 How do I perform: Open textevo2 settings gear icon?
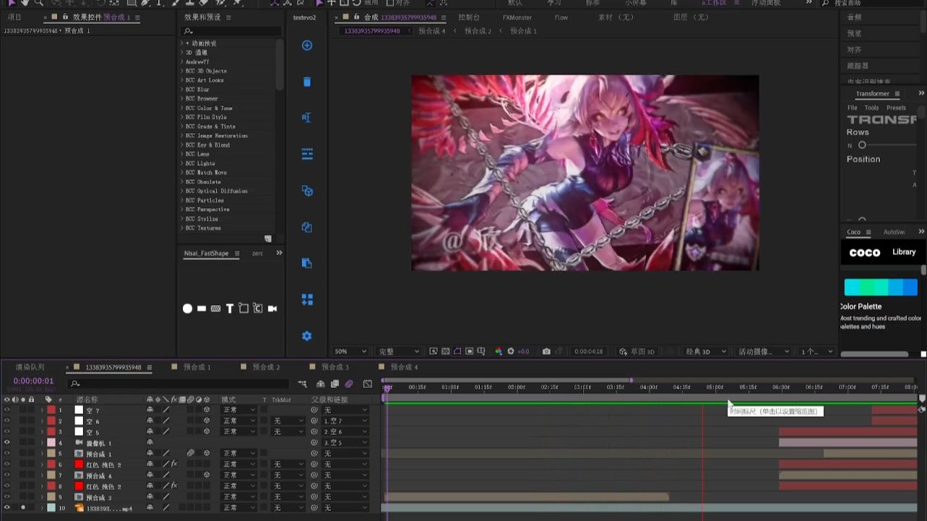pyautogui.click(x=307, y=336)
